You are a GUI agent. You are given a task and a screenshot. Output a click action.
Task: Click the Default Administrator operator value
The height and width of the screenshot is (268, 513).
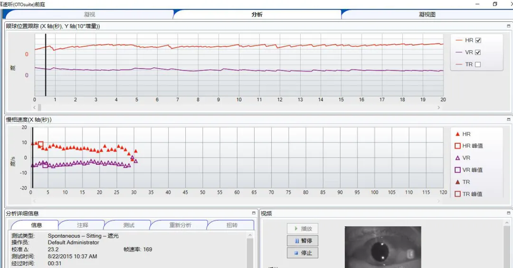(x=73, y=242)
